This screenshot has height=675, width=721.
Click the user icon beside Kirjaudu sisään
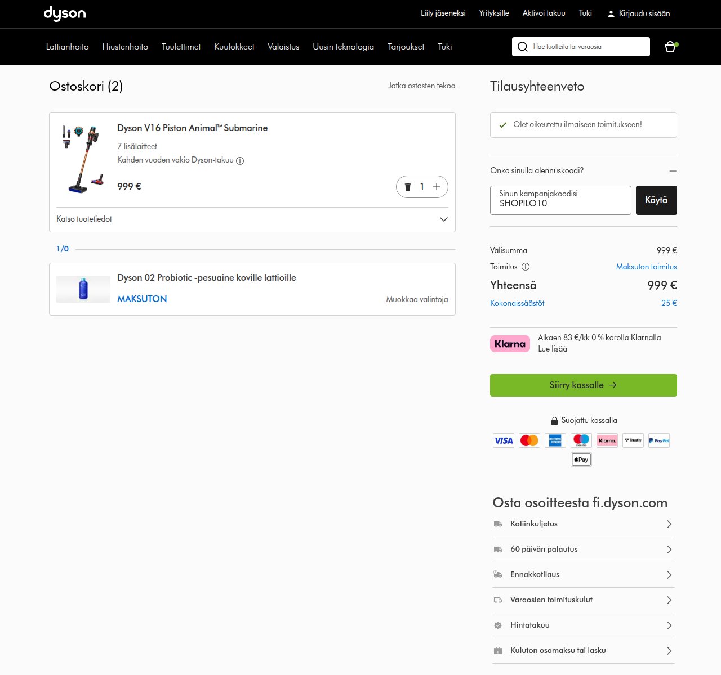(x=611, y=14)
